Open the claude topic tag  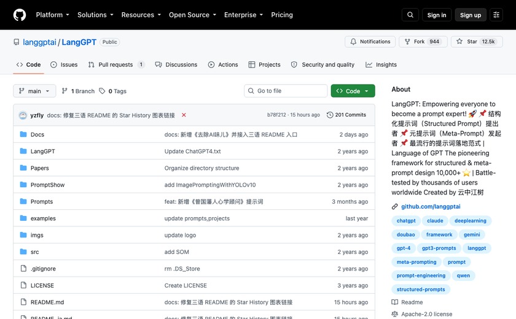pos(435,221)
